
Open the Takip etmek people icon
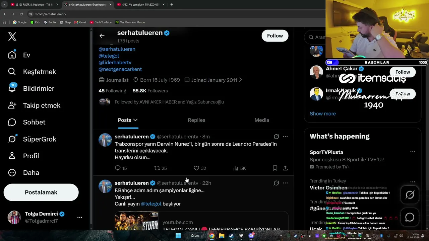point(12,105)
